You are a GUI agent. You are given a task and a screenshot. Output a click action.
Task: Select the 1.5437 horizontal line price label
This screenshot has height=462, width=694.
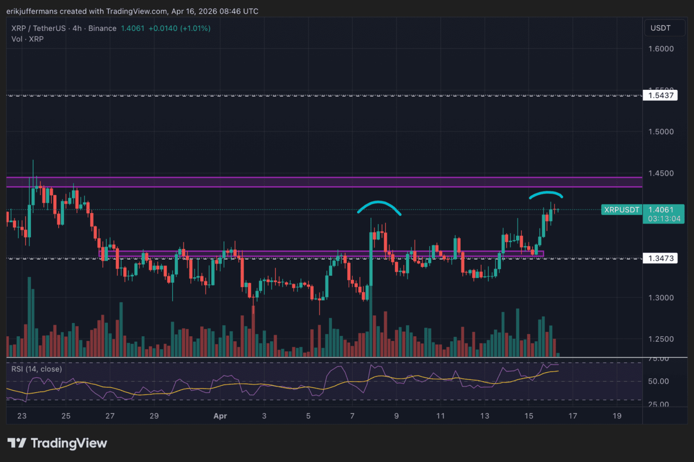(660, 95)
